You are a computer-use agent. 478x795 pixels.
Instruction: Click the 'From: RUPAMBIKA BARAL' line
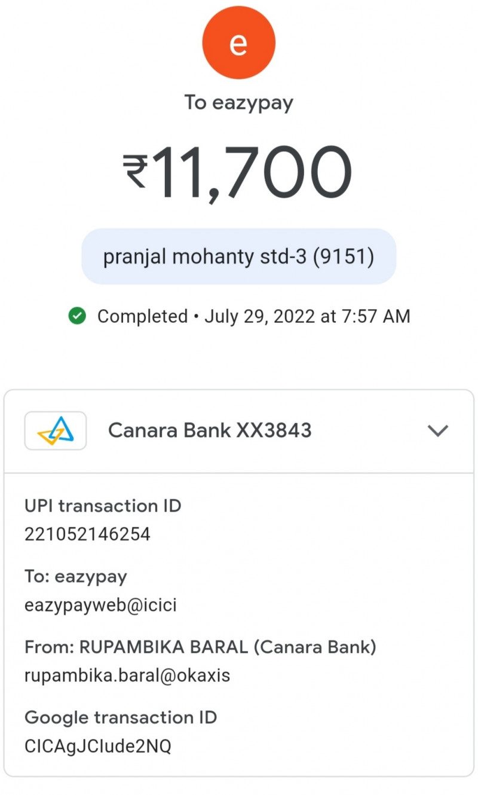200,647
